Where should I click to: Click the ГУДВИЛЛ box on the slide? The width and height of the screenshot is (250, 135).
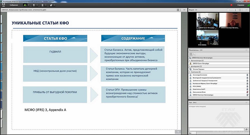point(55,54)
